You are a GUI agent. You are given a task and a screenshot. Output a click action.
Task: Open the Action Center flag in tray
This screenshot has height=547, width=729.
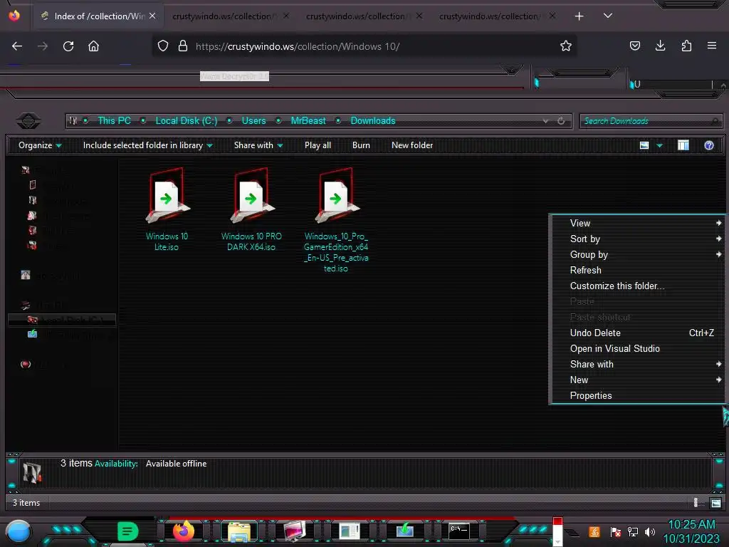coord(616,531)
